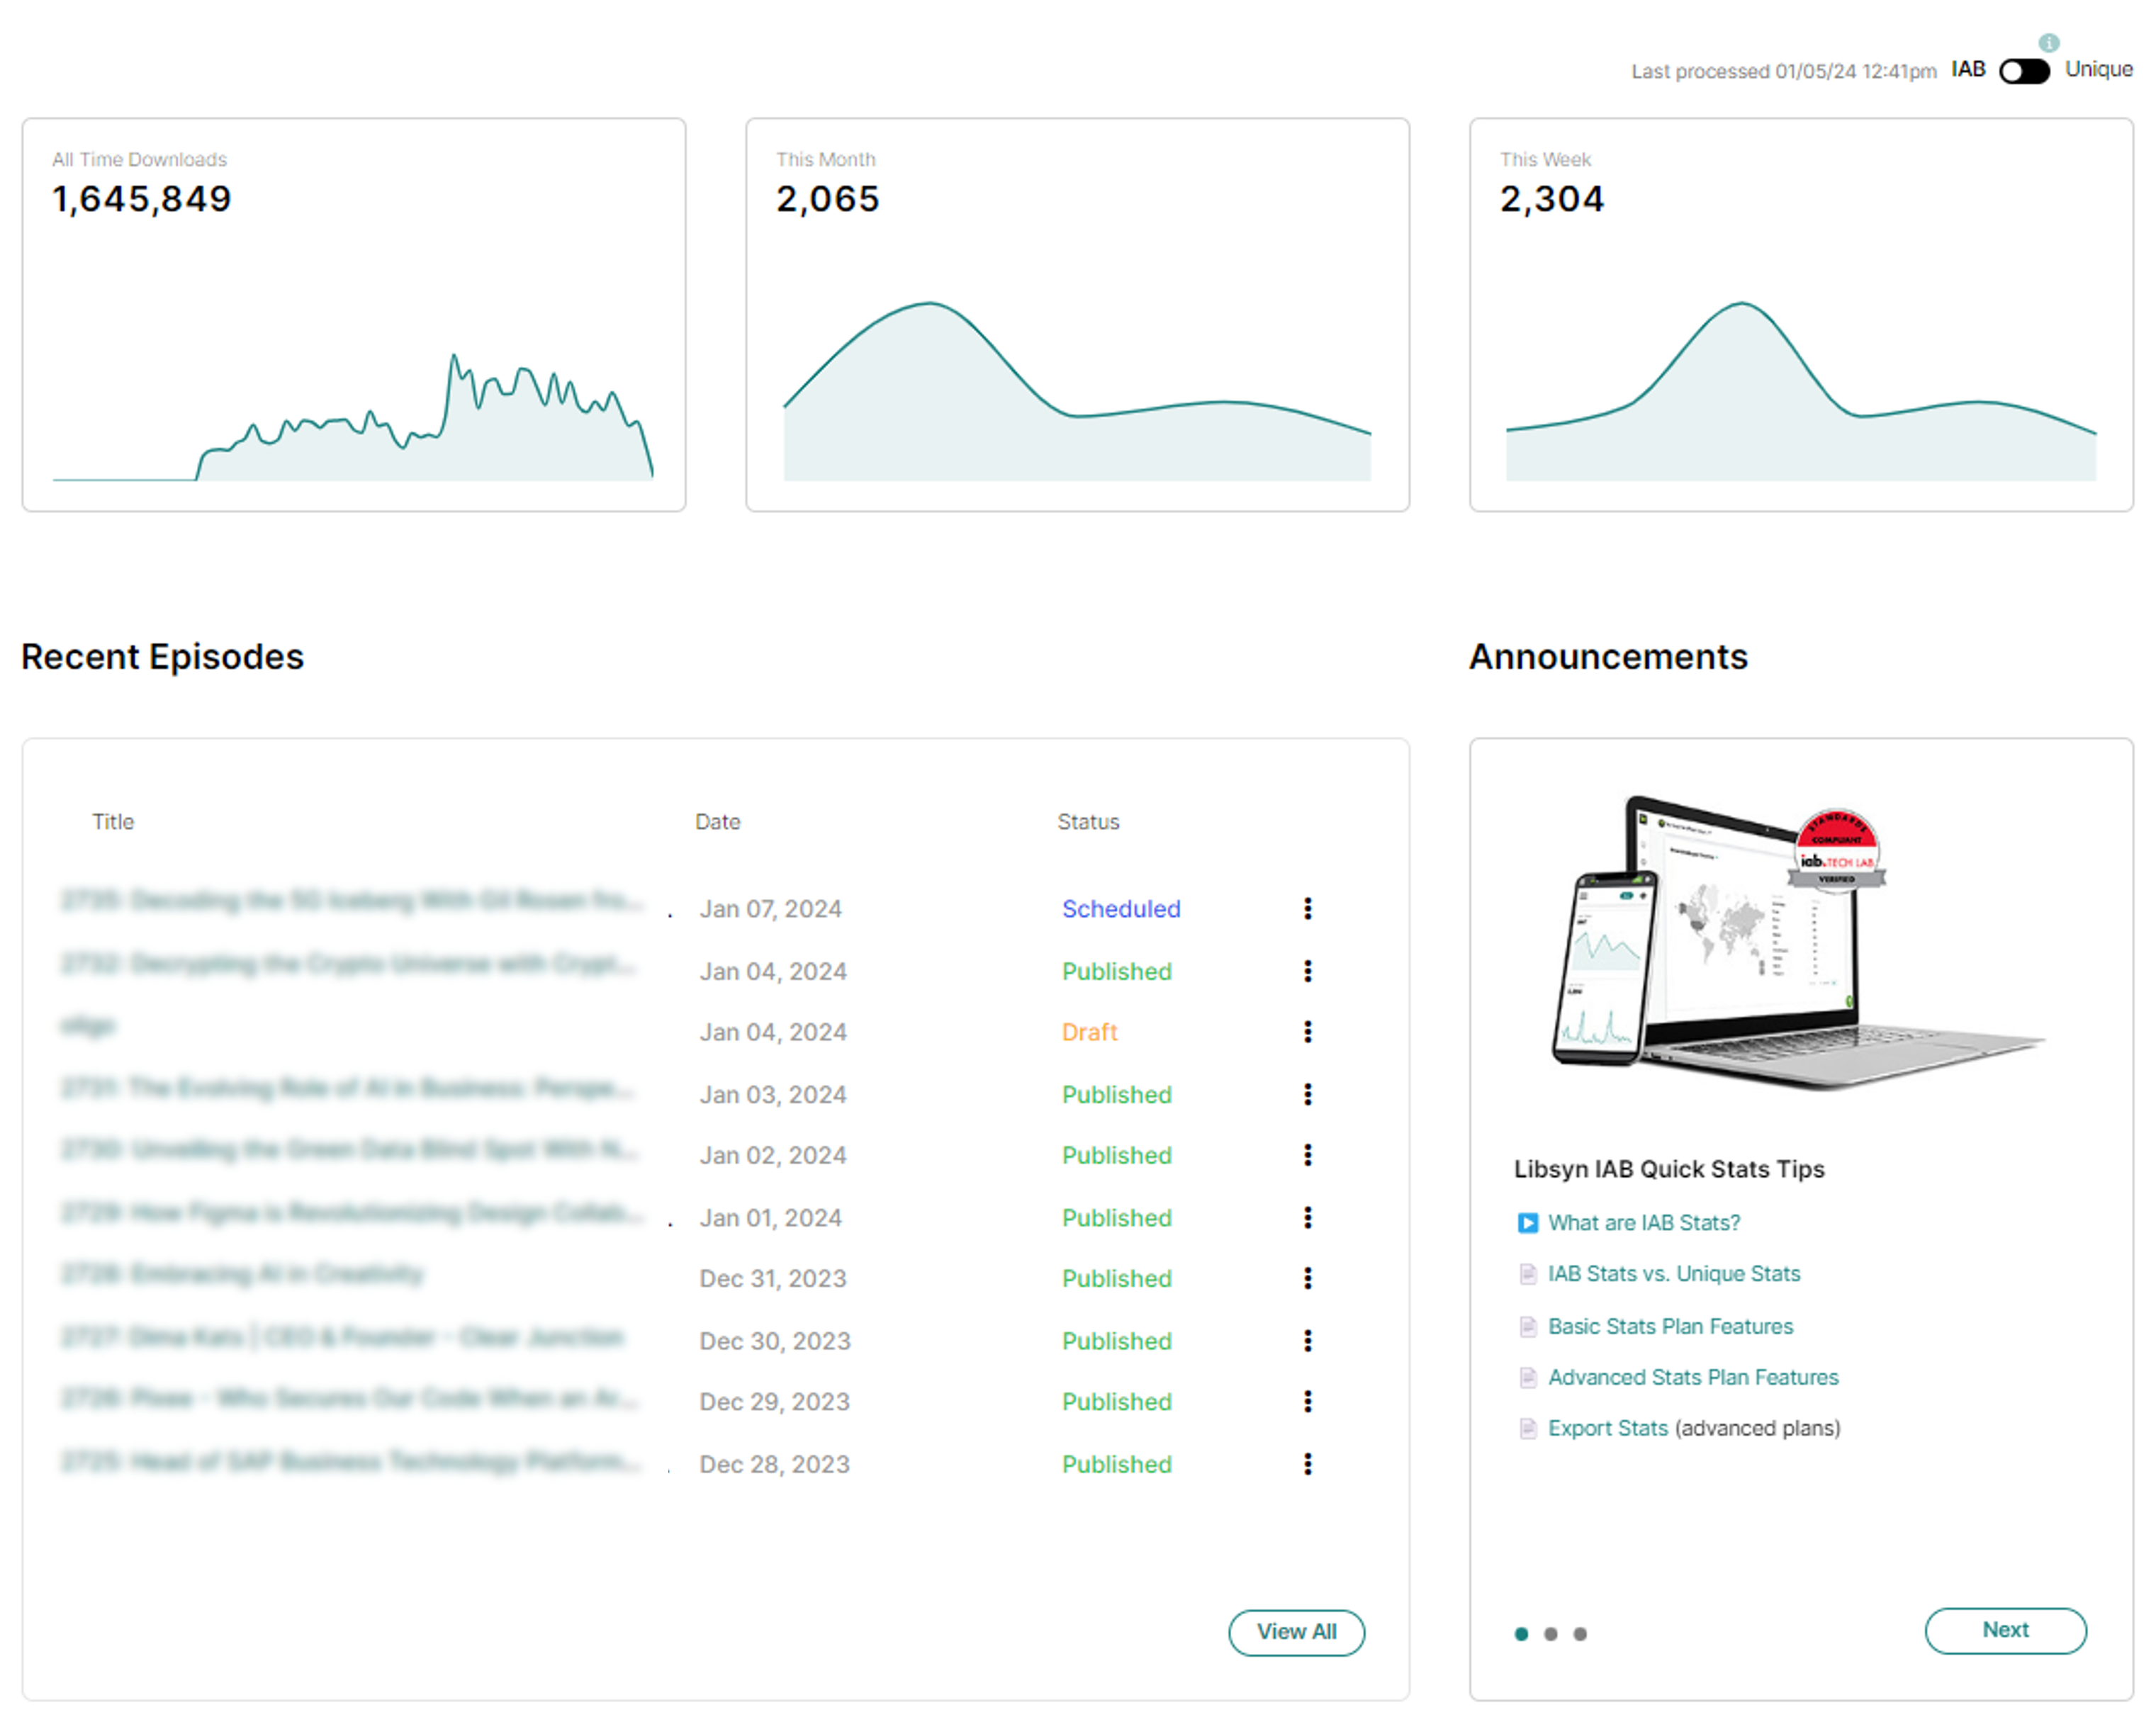Open options menu for Jan 07, 2024 episode
Screen dimensions: 2156x1729
pyautogui.click(x=1307, y=908)
